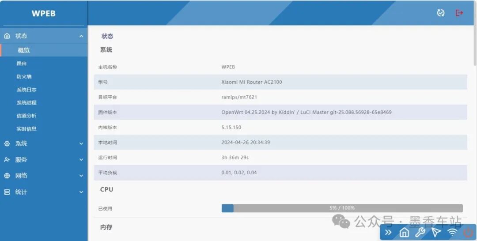Click the 固件版本 label
The height and width of the screenshot is (241, 477).
click(107, 113)
